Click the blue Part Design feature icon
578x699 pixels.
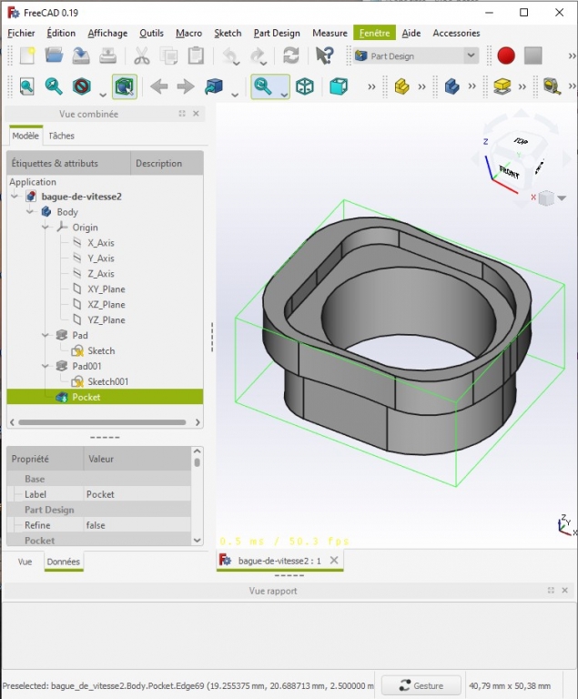tap(451, 86)
